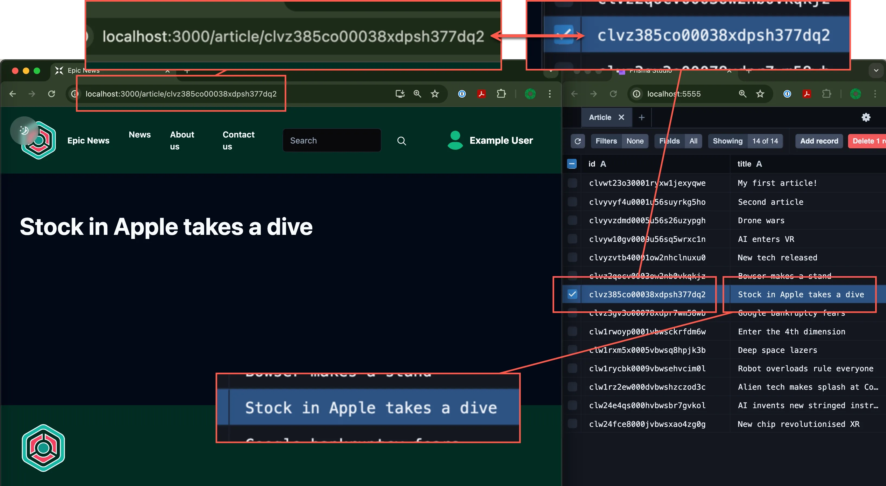This screenshot has height=486, width=886.
Task: Click the Example User name
Action: (x=501, y=140)
